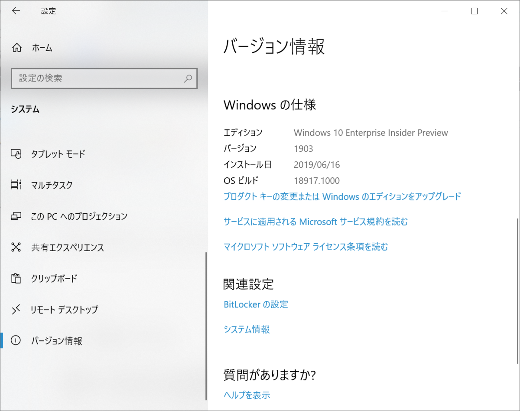Open システム情報 link
Screen dimensions: 520x411
[247, 329]
